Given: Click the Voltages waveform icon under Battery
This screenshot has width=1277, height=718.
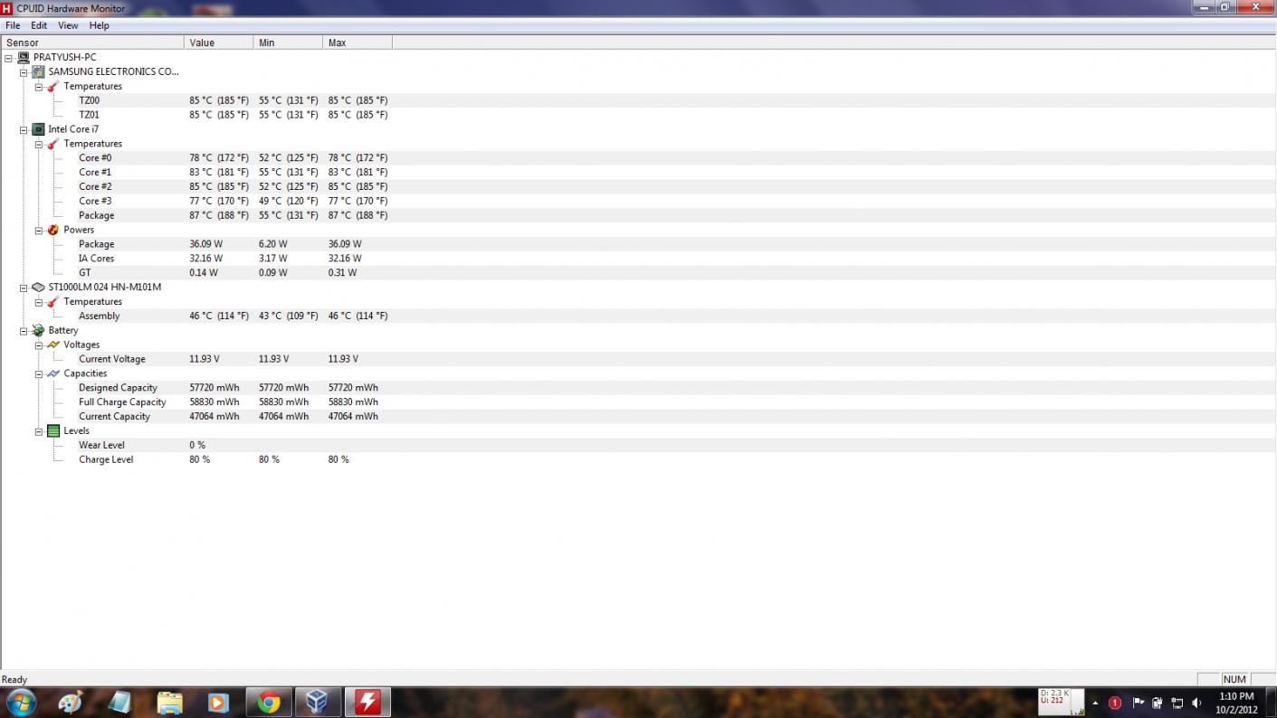Looking at the screenshot, I should [x=53, y=345].
